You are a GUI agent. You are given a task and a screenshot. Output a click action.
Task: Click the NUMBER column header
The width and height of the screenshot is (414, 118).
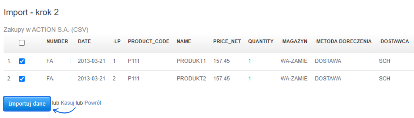tap(57, 42)
